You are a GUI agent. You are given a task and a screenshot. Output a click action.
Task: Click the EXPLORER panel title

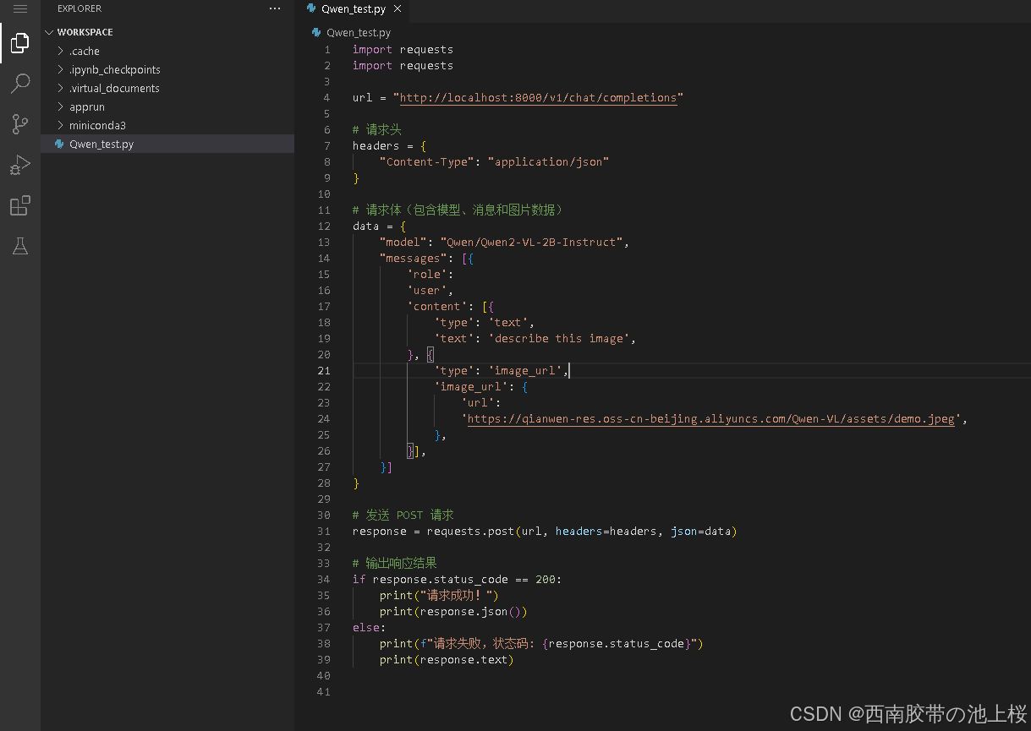tap(80, 8)
